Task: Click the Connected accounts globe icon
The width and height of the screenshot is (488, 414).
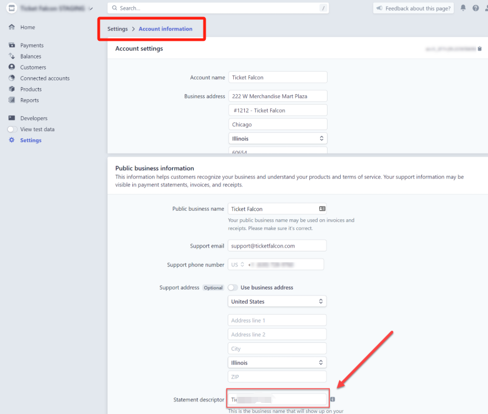Action: 12,78
